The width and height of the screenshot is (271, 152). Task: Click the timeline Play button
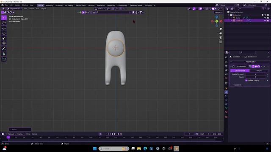[x=115, y=134]
